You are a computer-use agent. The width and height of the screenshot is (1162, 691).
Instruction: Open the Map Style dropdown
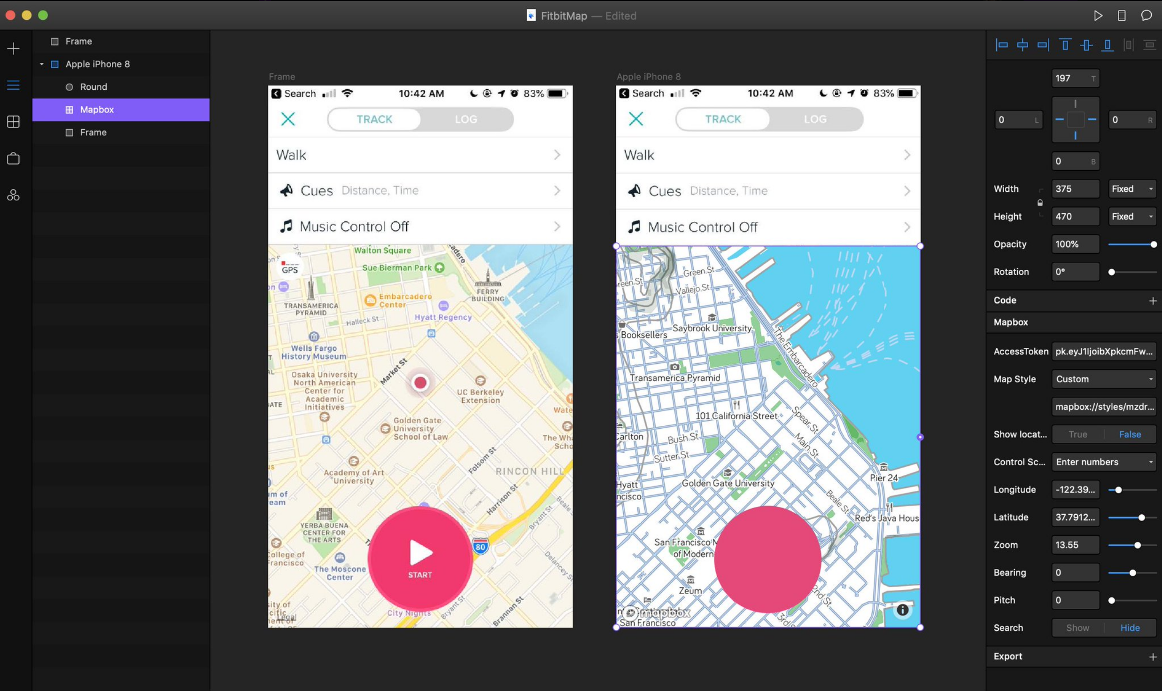click(1104, 378)
